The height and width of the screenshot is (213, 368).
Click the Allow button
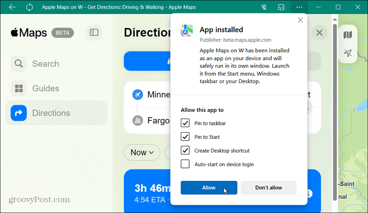209,187
